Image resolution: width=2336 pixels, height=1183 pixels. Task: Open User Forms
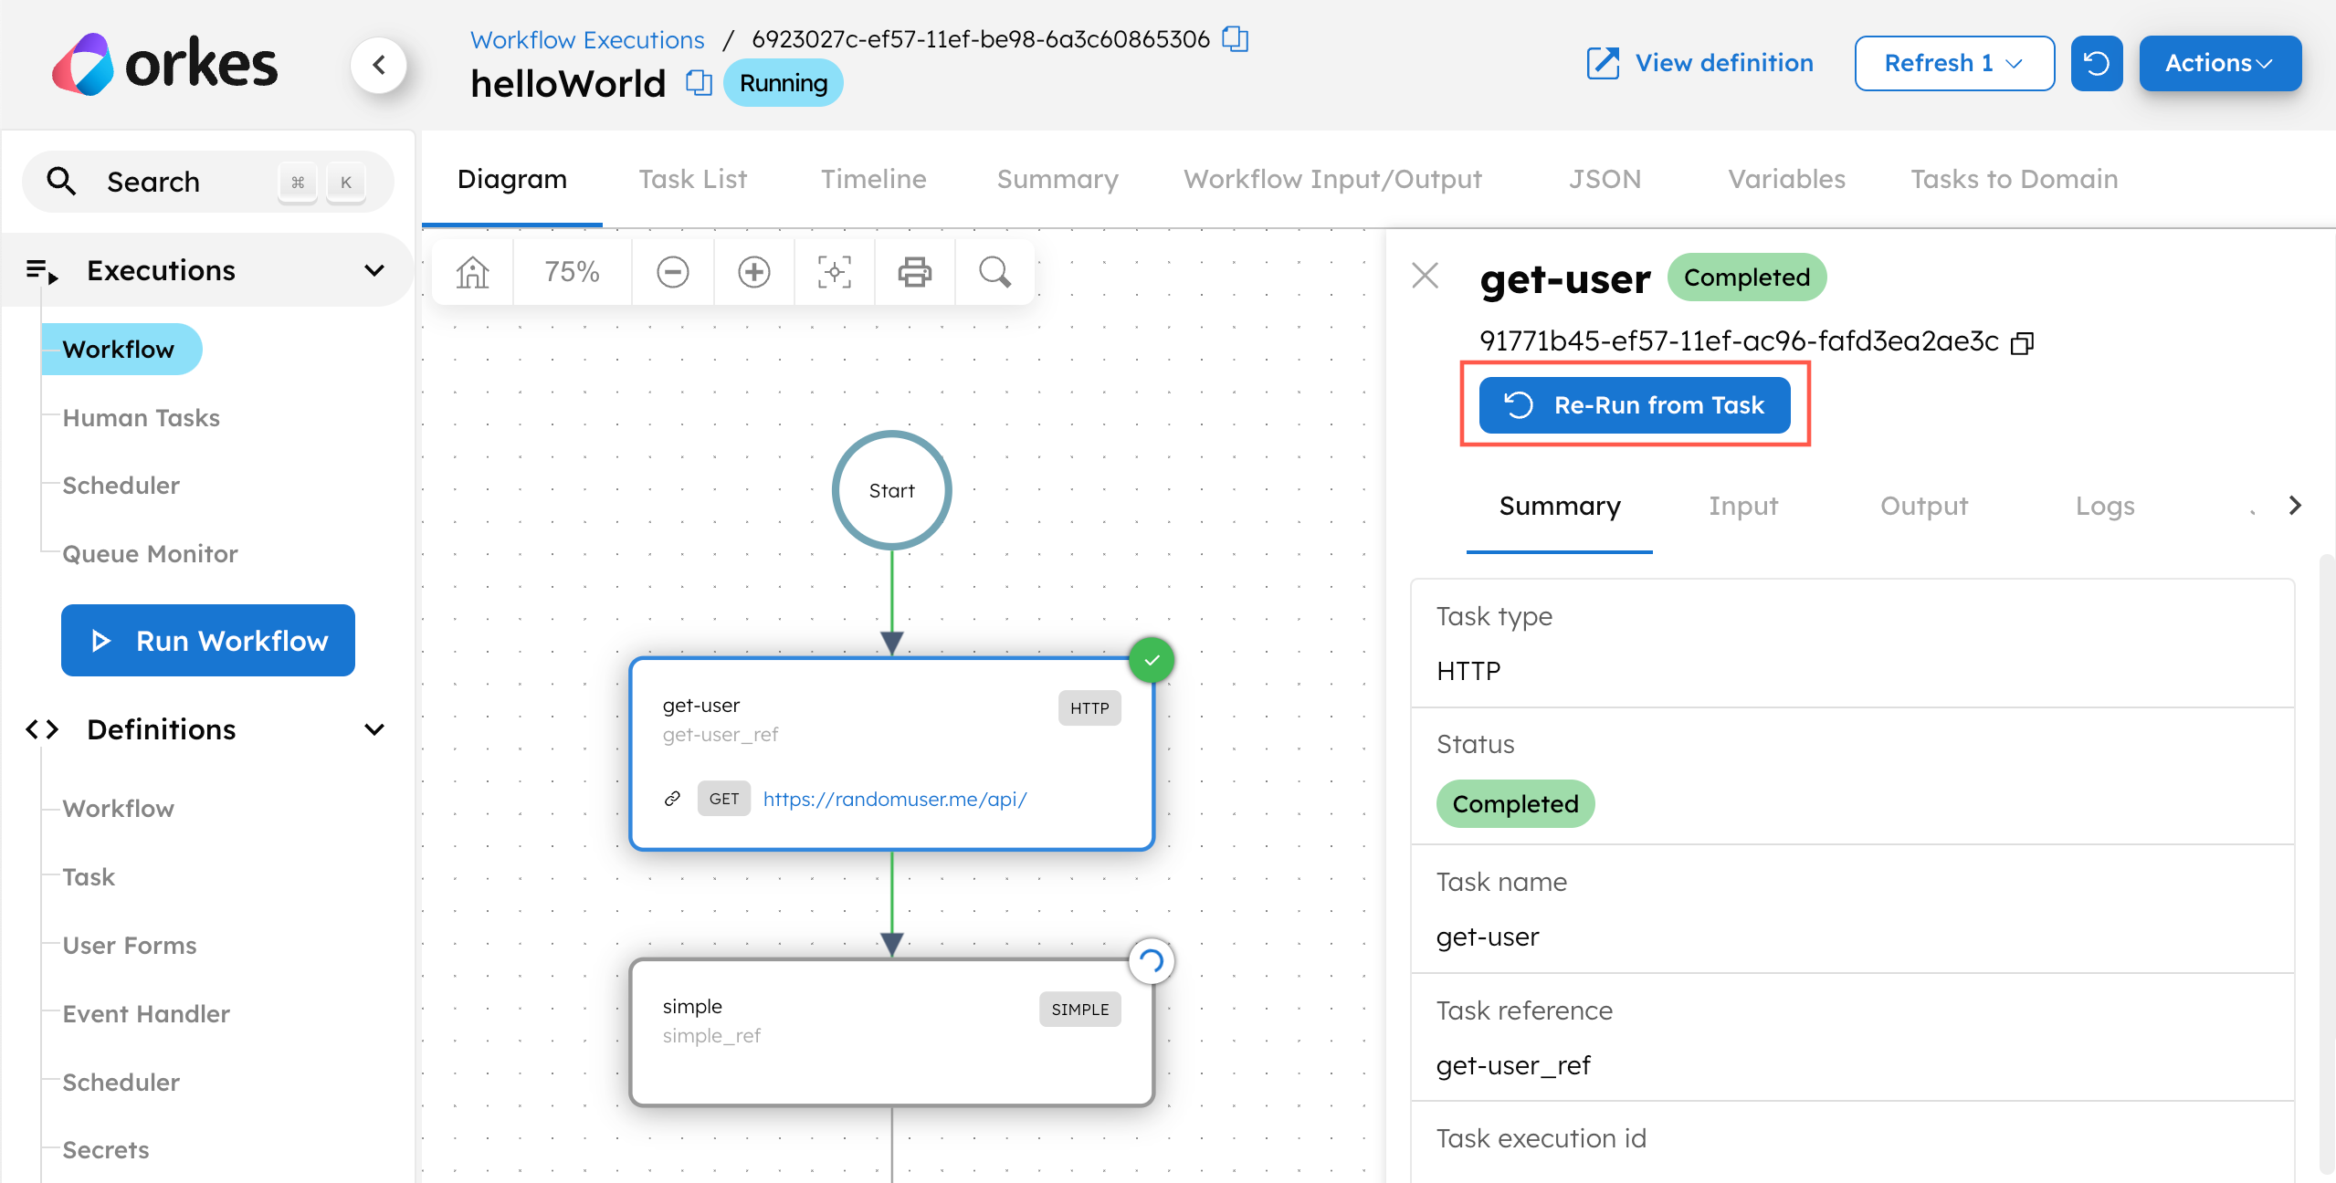[x=130, y=945]
